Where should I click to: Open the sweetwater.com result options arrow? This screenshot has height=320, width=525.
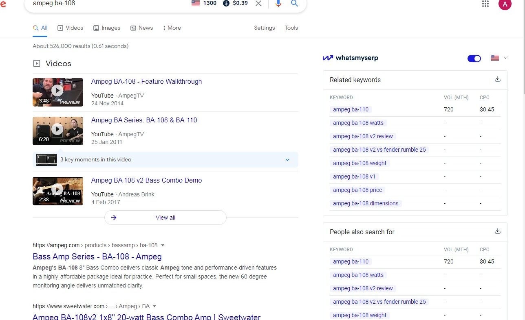pyautogui.click(x=154, y=306)
